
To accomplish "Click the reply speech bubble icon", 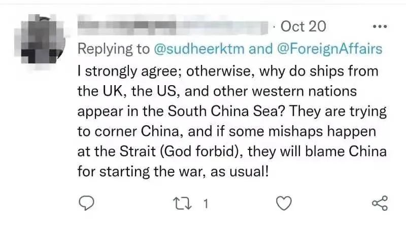I will point(86,203).
